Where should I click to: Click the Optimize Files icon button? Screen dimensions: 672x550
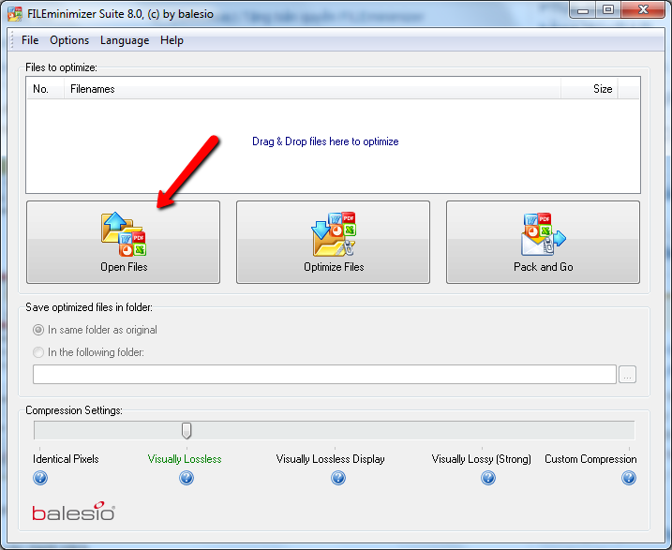coord(333,242)
